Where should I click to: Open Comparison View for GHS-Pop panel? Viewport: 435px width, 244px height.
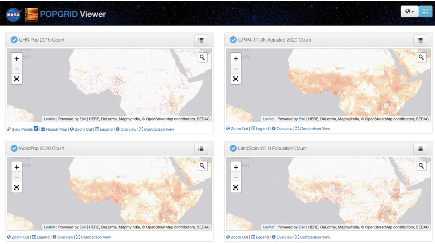(x=157, y=129)
